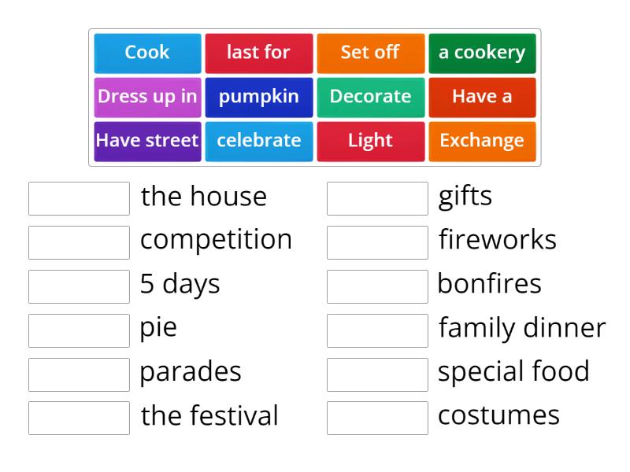Select the slot before "bonfires"
This screenshot has width=630, height=472.
coord(377,285)
